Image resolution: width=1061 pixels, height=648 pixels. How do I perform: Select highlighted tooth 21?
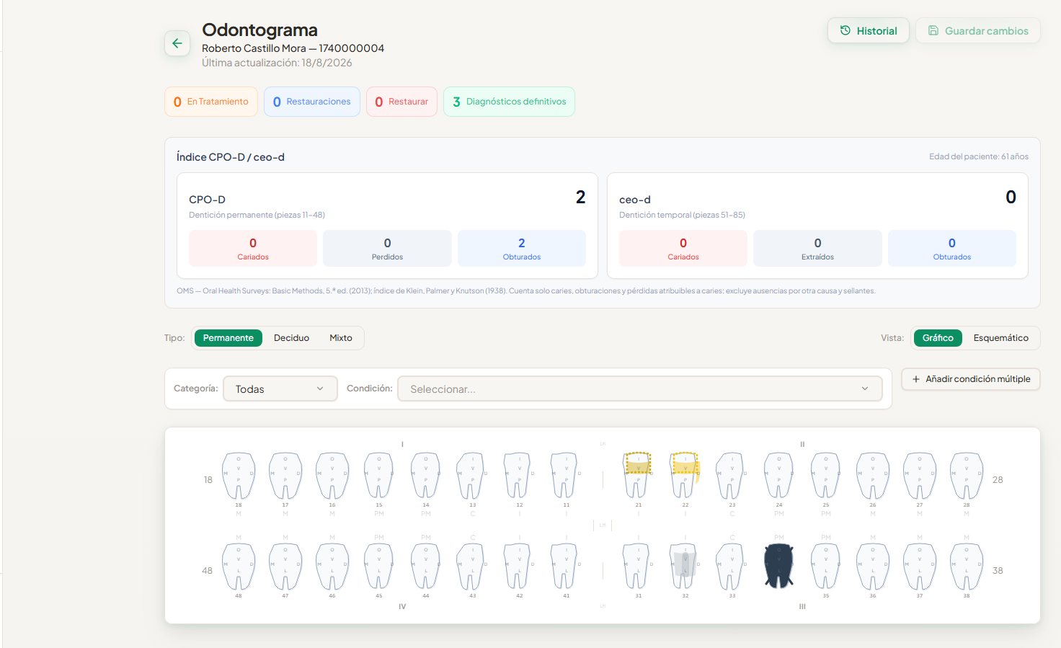[x=638, y=476]
